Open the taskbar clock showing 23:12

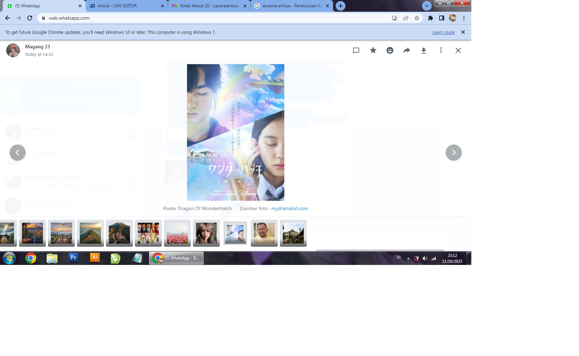[x=452, y=258]
